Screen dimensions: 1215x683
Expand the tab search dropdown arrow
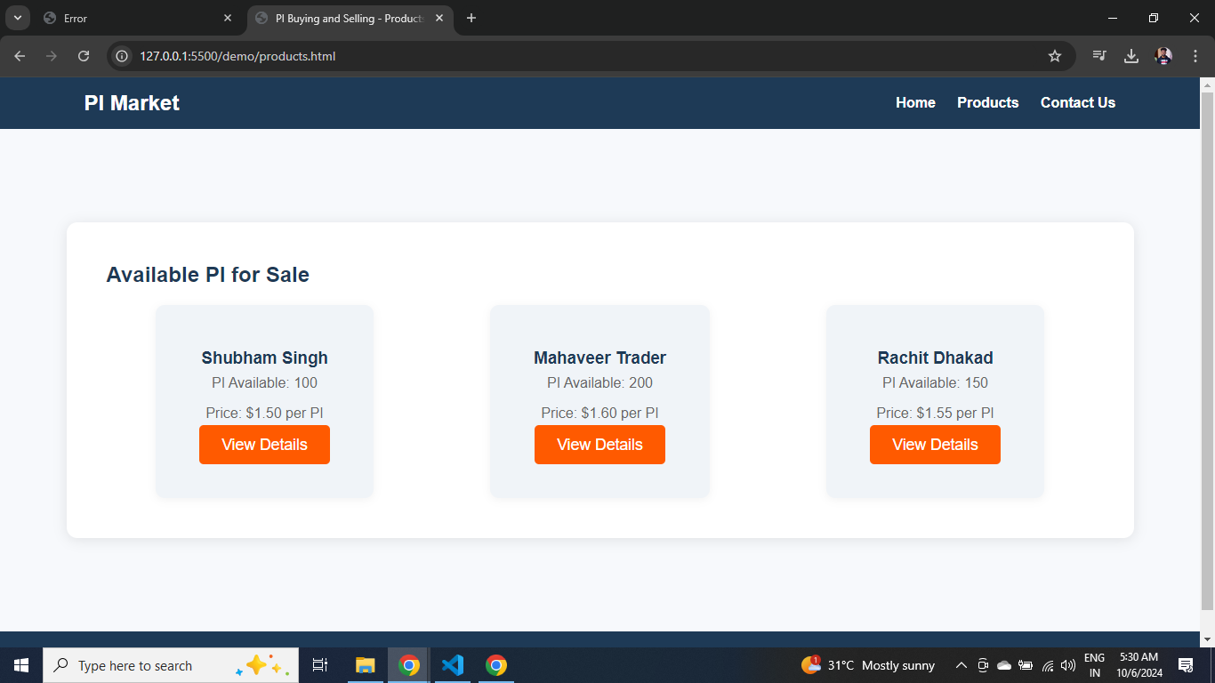click(x=17, y=18)
